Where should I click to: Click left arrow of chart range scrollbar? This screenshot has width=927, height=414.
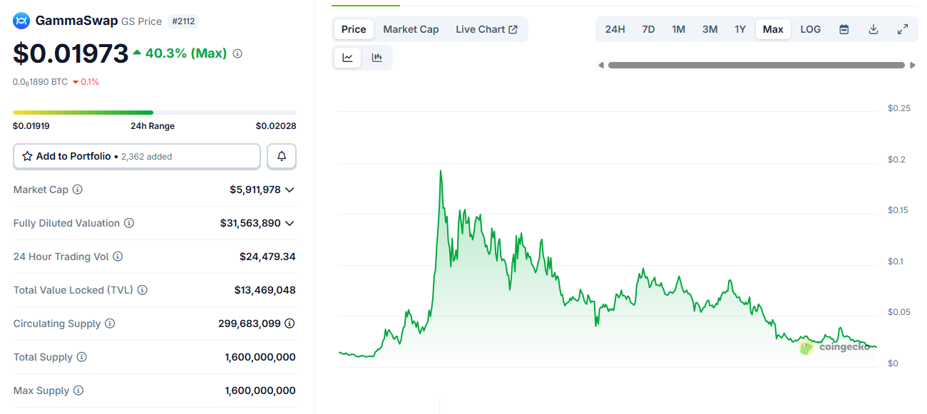pos(601,66)
